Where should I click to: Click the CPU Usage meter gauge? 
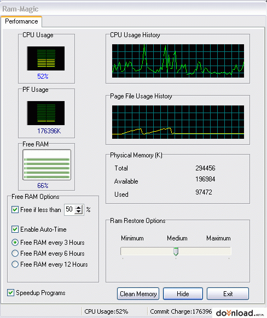[46, 58]
